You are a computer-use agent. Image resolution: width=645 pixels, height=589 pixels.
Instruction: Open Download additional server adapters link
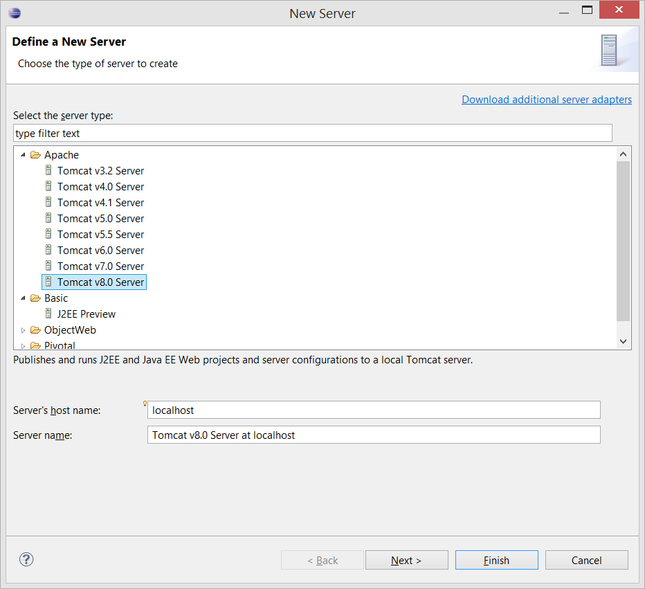click(547, 100)
